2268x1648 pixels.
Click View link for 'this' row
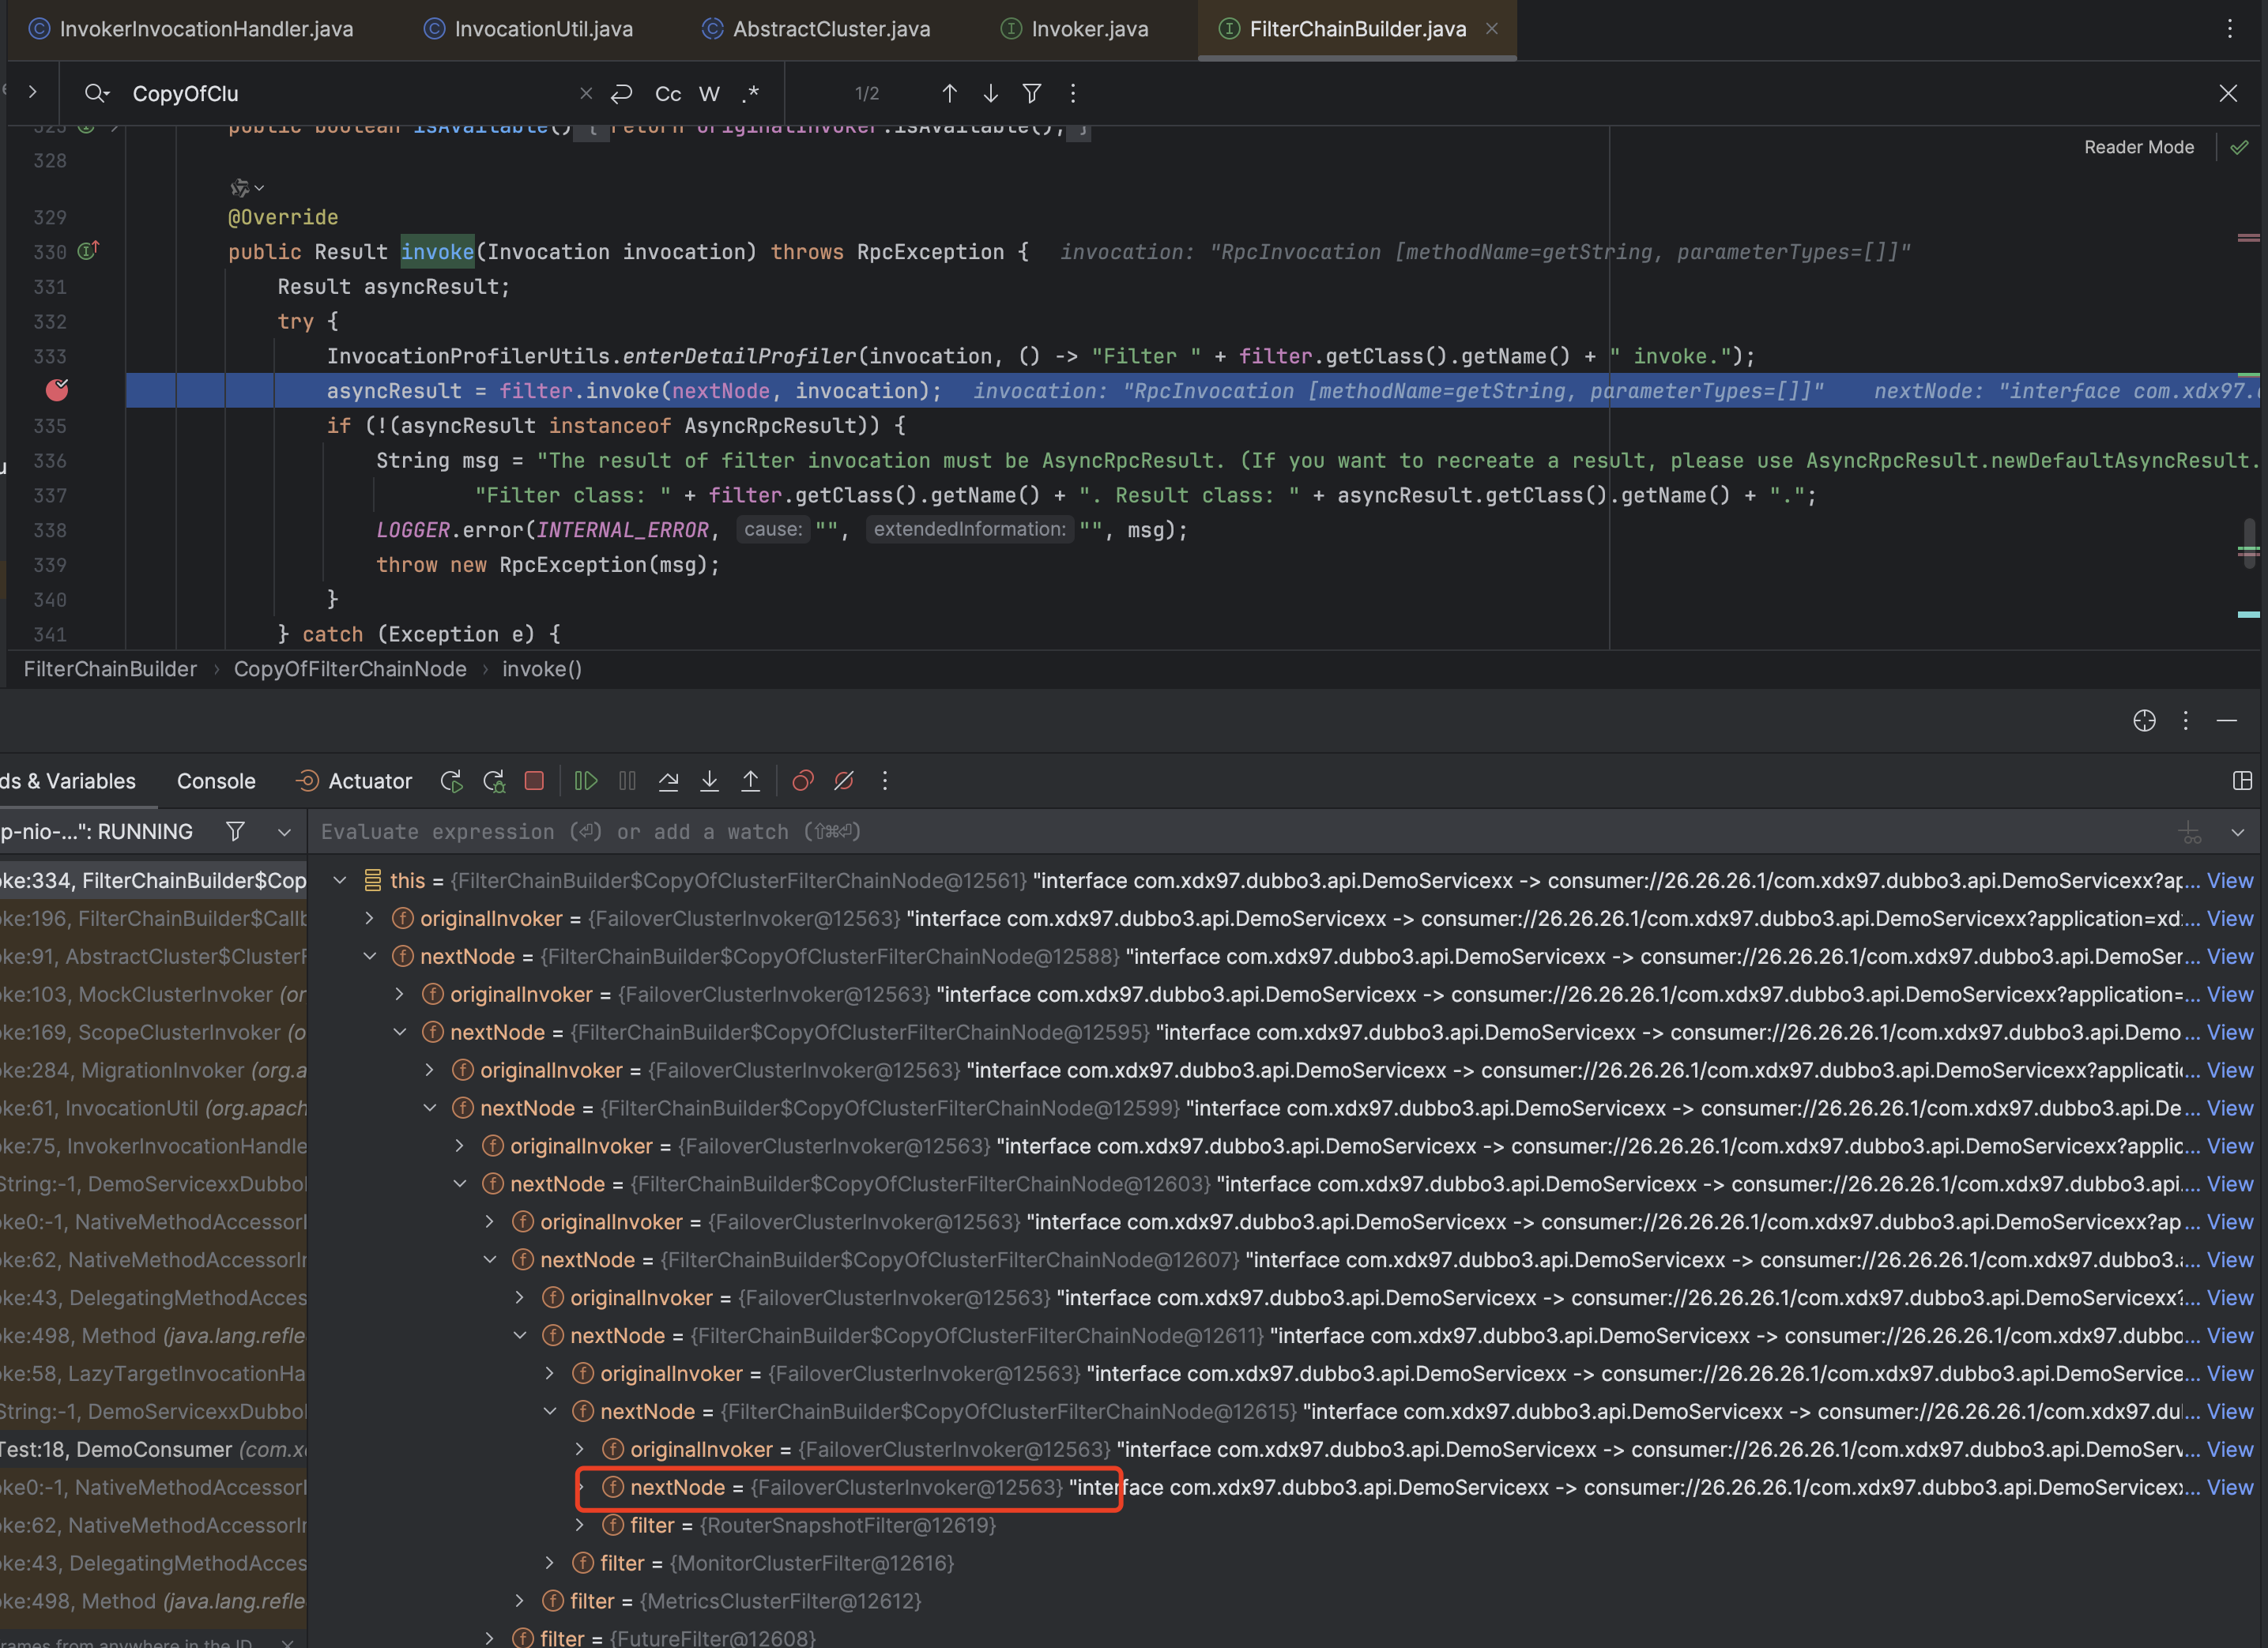(2230, 880)
